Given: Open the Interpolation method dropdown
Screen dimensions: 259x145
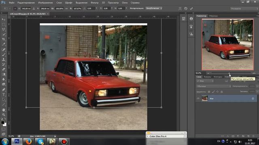Looking at the screenshot, I should click(x=154, y=8).
